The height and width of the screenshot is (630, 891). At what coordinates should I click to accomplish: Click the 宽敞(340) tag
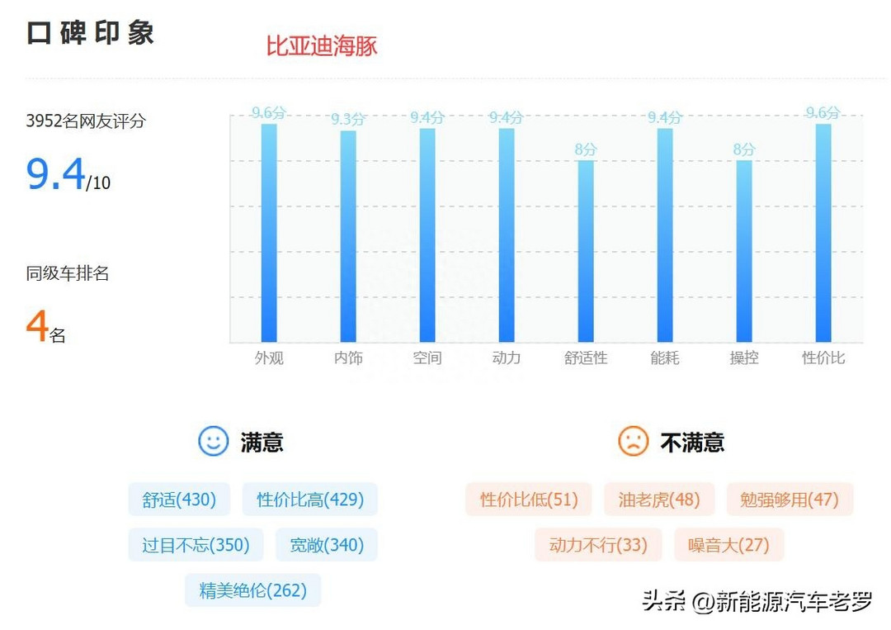click(326, 545)
